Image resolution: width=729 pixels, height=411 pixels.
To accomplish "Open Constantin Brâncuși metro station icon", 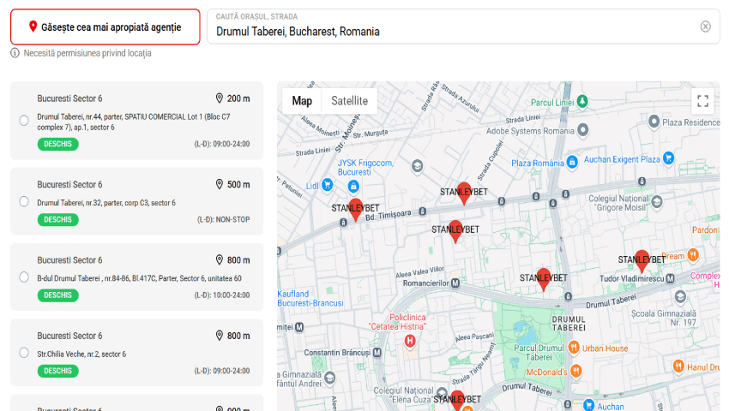I will pos(377,353).
